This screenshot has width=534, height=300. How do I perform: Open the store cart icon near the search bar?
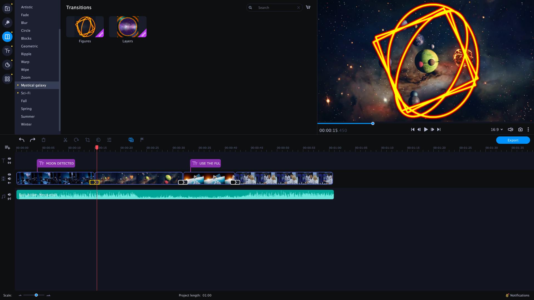308,7
